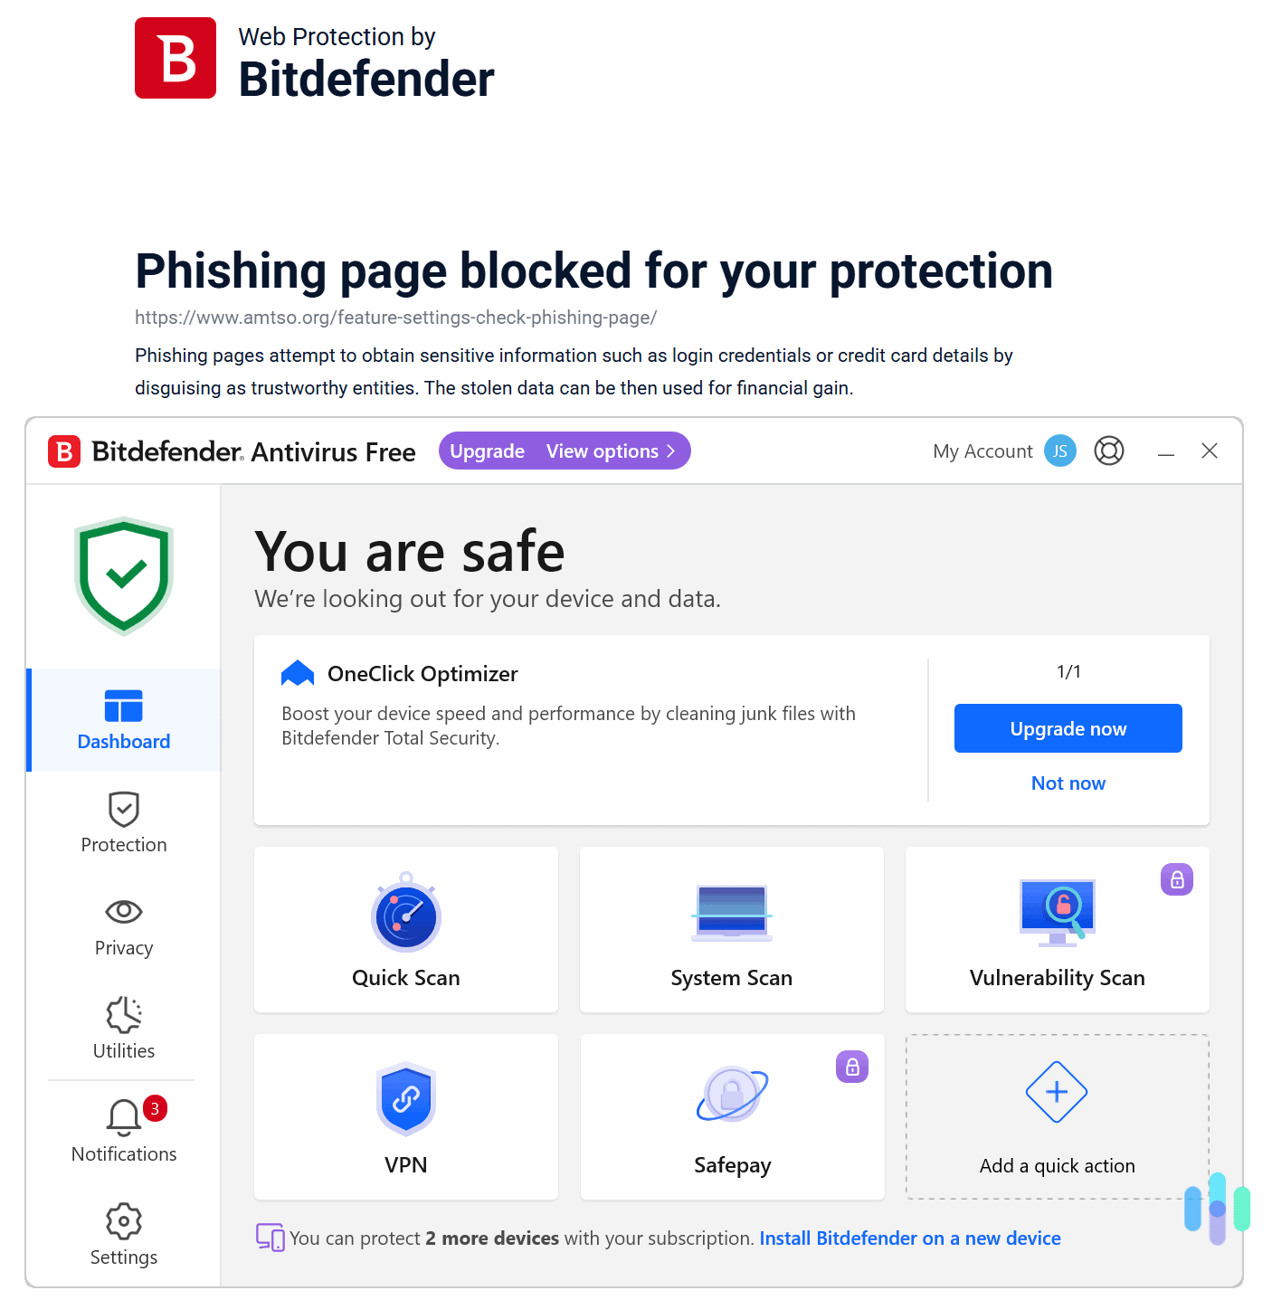Open Install Bitdefender on a new device link
Viewport: 1272px width, 1300px height.
(910, 1238)
